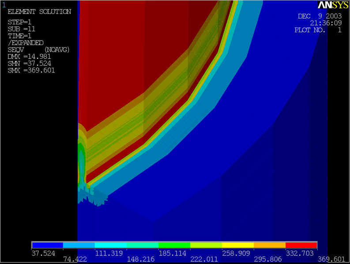Click the legend value 37.524
Screen dimensions: 350x264
pyautogui.click(x=43, y=253)
